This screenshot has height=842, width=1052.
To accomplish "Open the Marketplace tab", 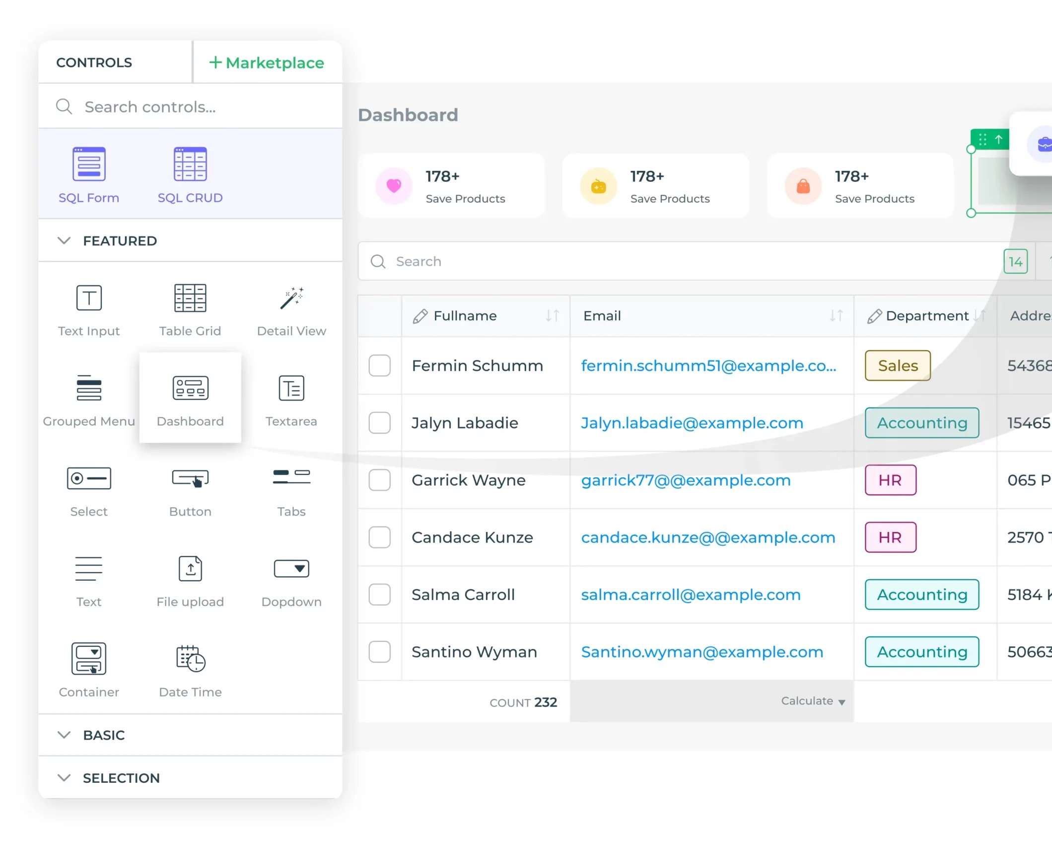I will click(267, 63).
